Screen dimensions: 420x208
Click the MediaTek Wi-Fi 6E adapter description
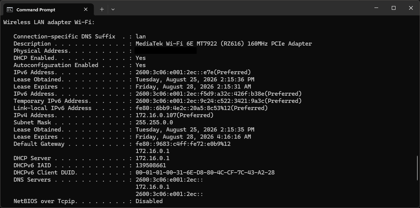(x=224, y=44)
